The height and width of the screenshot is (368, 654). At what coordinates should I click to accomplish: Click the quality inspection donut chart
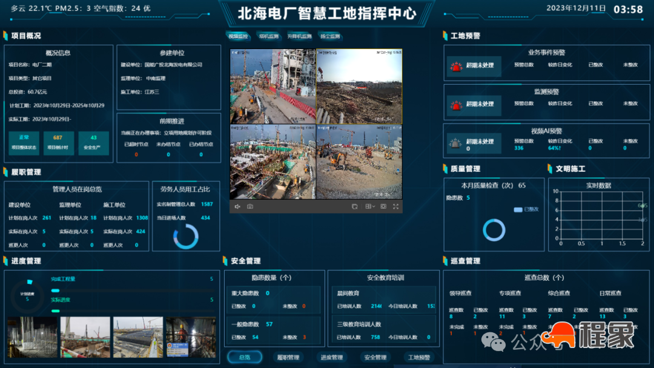[494, 229]
